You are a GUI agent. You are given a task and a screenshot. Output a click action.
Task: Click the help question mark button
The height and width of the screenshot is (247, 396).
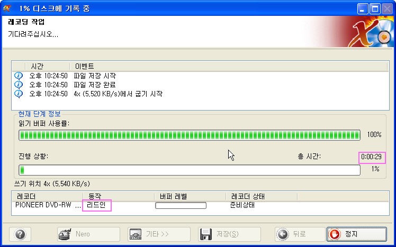pyautogui.click(x=20, y=234)
